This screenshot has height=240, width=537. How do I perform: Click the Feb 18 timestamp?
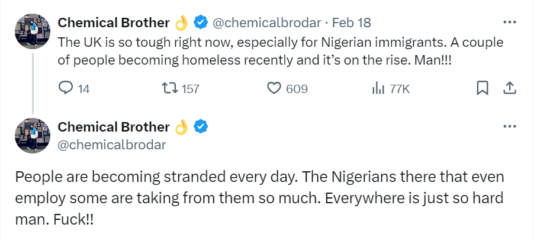352,23
